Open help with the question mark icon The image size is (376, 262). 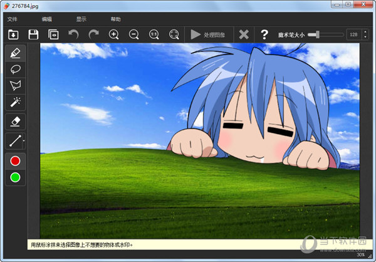point(264,35)
